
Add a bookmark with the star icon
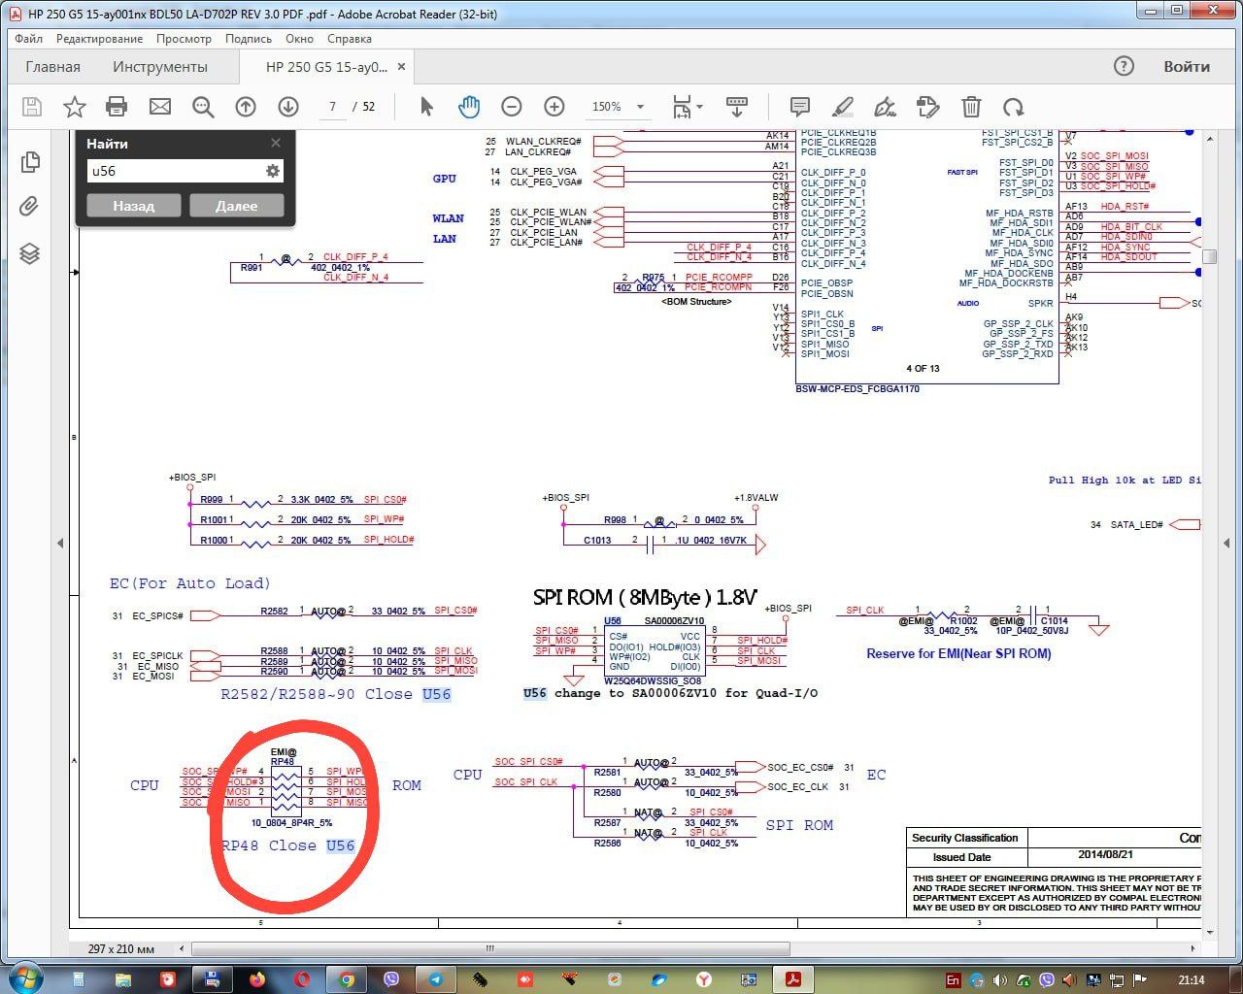pos(74,107)
